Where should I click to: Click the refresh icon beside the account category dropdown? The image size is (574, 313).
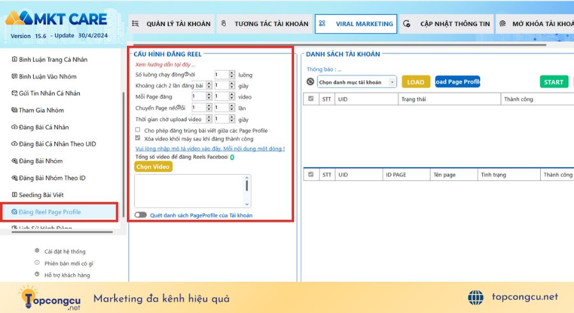(310, 82)
